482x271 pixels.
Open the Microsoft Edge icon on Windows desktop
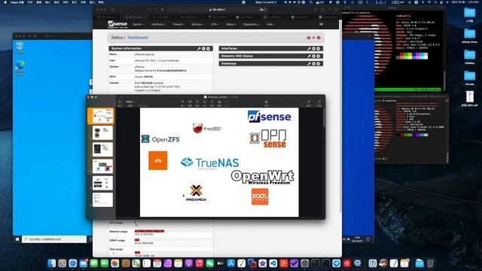point(20,67)
